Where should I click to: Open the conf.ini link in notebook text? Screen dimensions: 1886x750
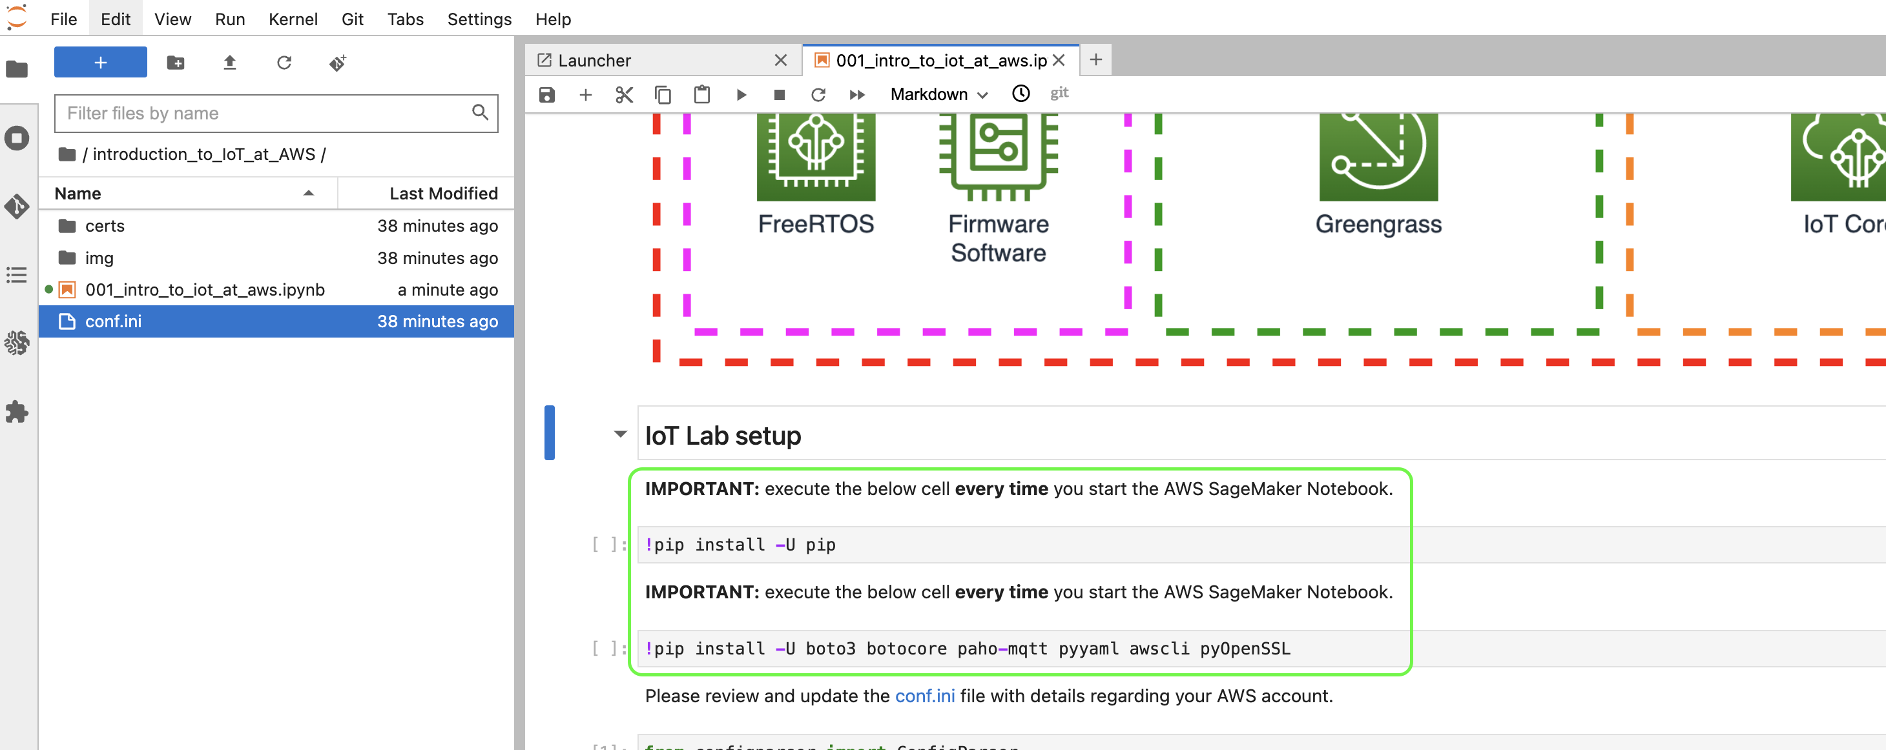click(925, 696)
